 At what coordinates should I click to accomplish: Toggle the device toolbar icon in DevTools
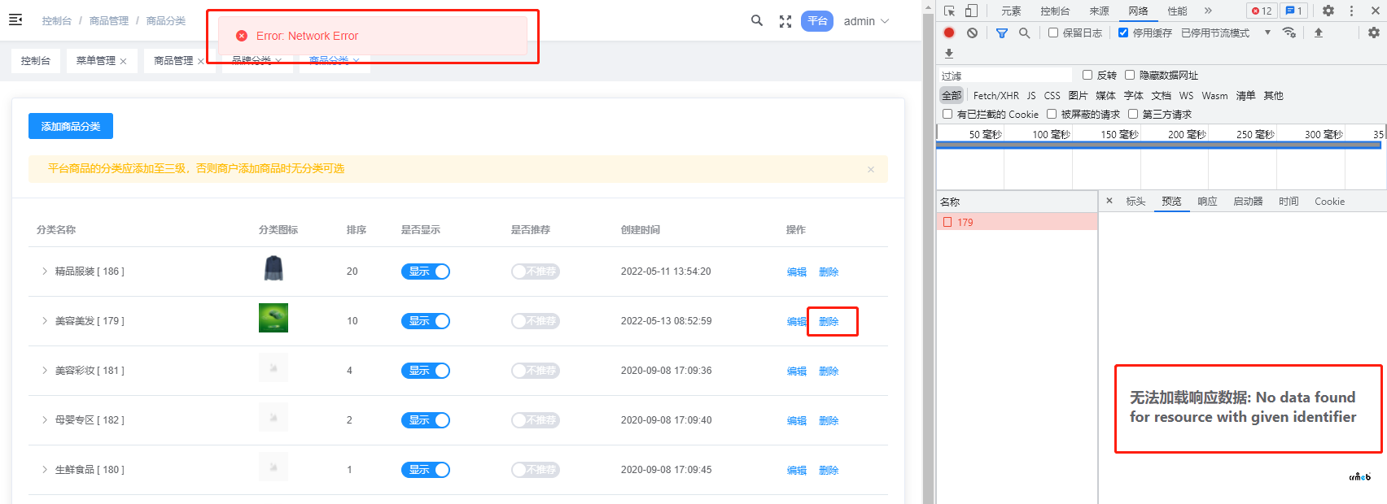[971, 11]
